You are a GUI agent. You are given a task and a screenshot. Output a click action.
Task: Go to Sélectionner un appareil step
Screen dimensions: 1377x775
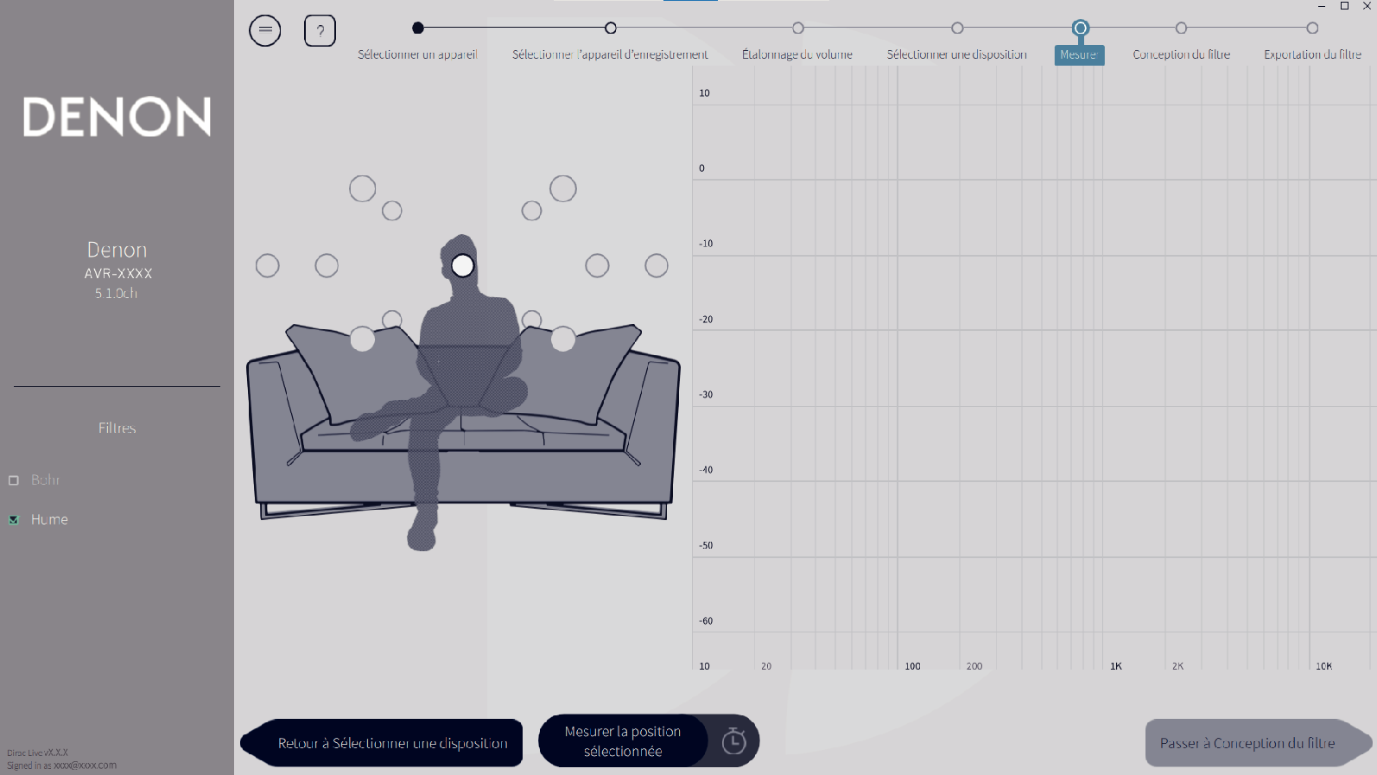pos(418,29)
